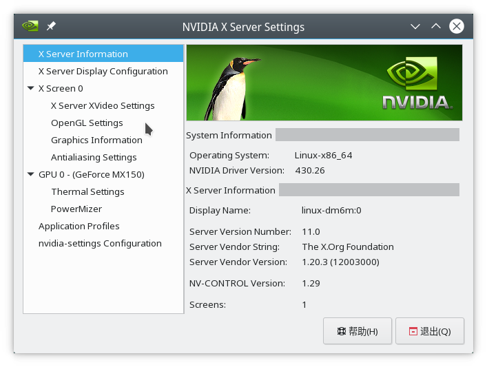The image size is (487, 367).
Task: Select X Server Information in the tree
Action: coord(103,54)
